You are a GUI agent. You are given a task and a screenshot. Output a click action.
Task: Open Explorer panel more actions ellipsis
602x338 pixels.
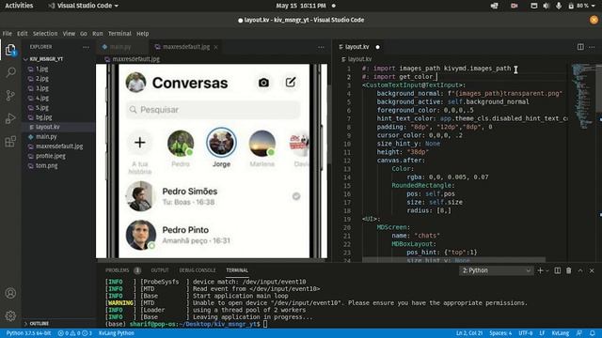(86, 47)
